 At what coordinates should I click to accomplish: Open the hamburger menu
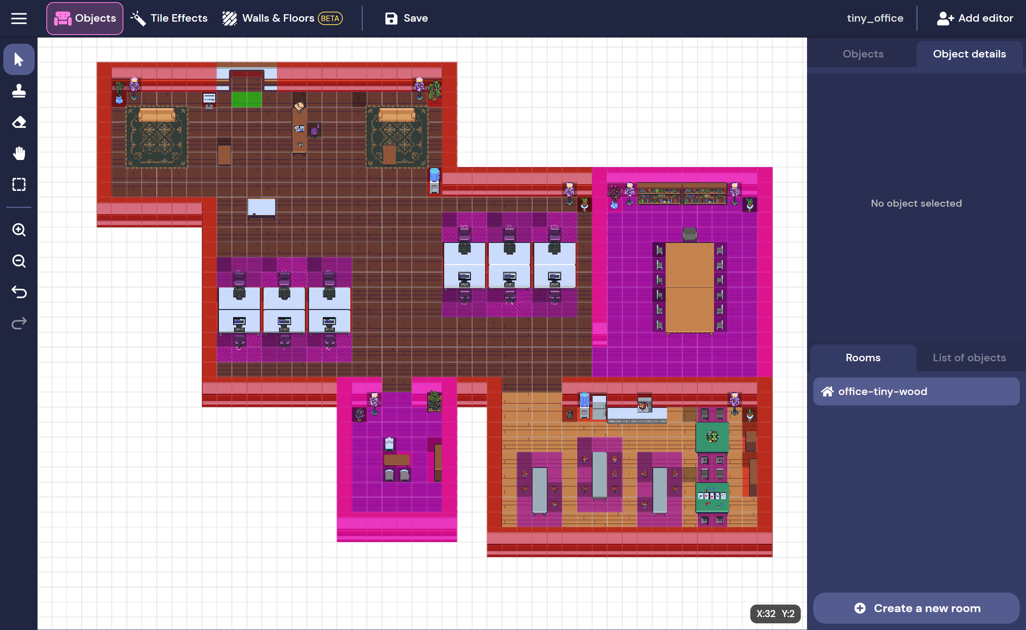tap(19, 18)
